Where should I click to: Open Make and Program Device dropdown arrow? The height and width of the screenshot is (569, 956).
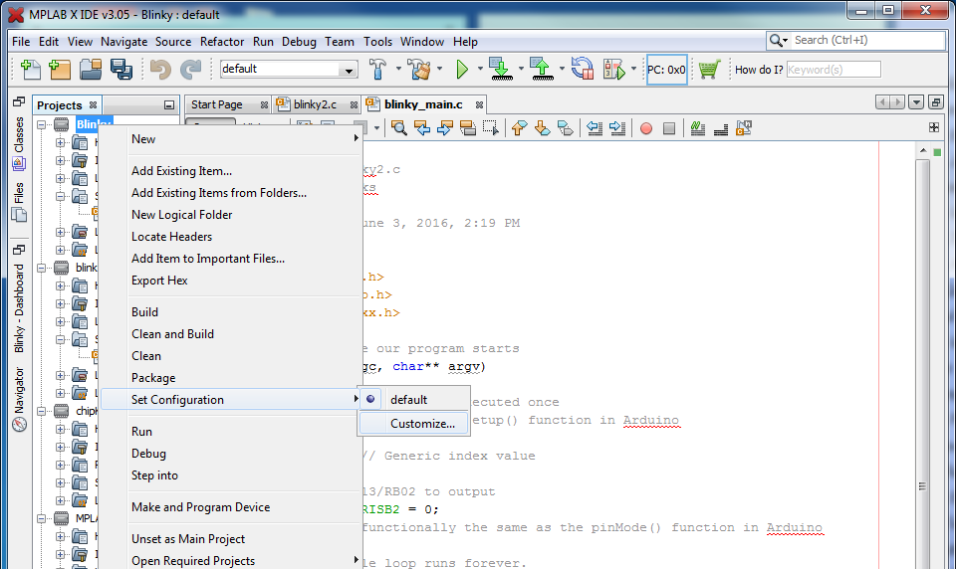(521, 69)
